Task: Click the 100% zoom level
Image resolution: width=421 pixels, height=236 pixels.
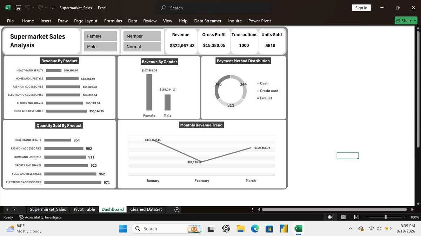Action: [414, 217]
